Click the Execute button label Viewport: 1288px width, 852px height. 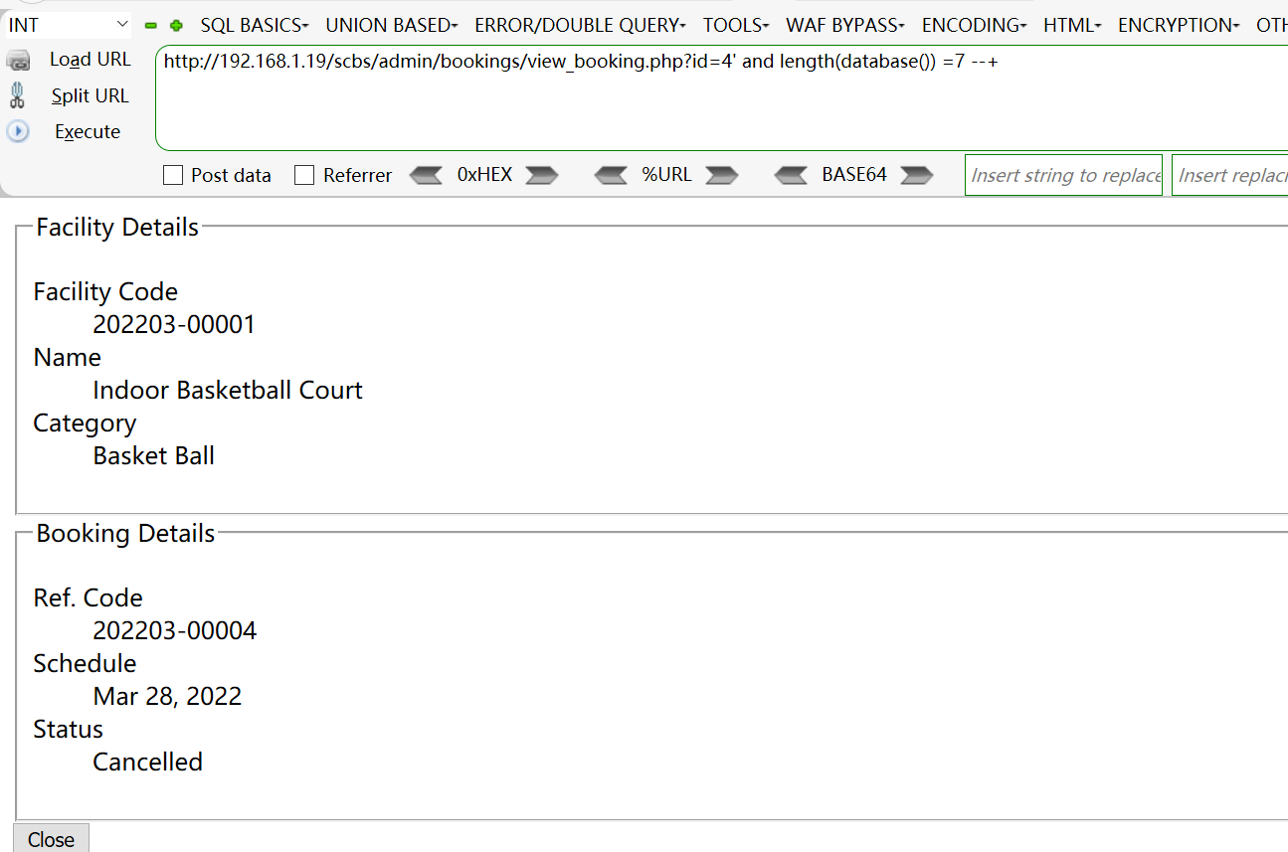[88, 132]
